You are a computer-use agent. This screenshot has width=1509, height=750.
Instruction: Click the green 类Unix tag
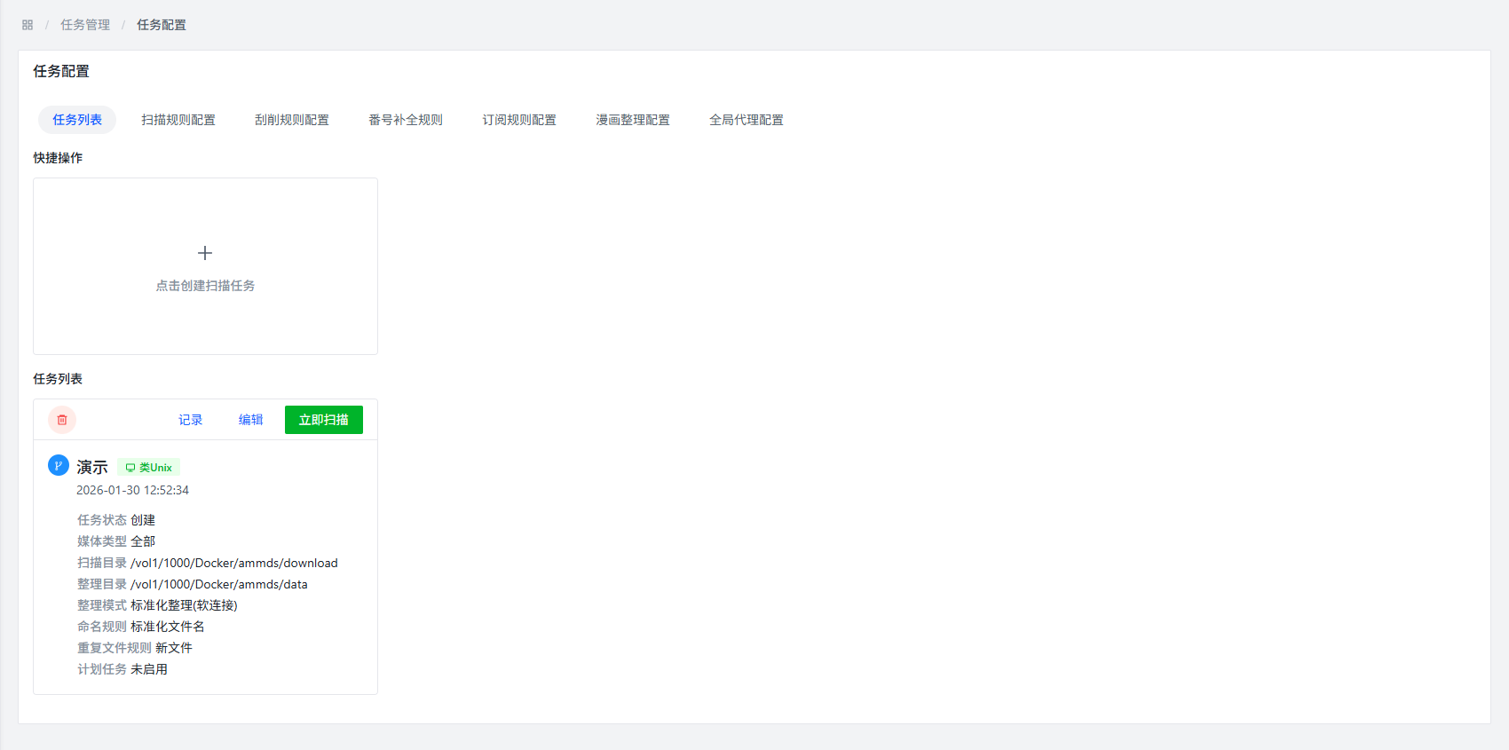[x=149, y=468]
